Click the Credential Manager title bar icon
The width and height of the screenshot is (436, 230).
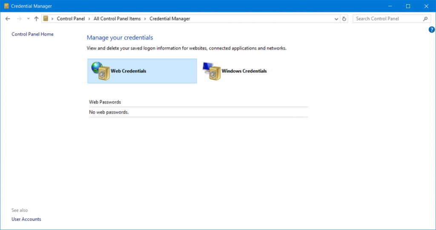pyautogui.click(x=6, y=6)
